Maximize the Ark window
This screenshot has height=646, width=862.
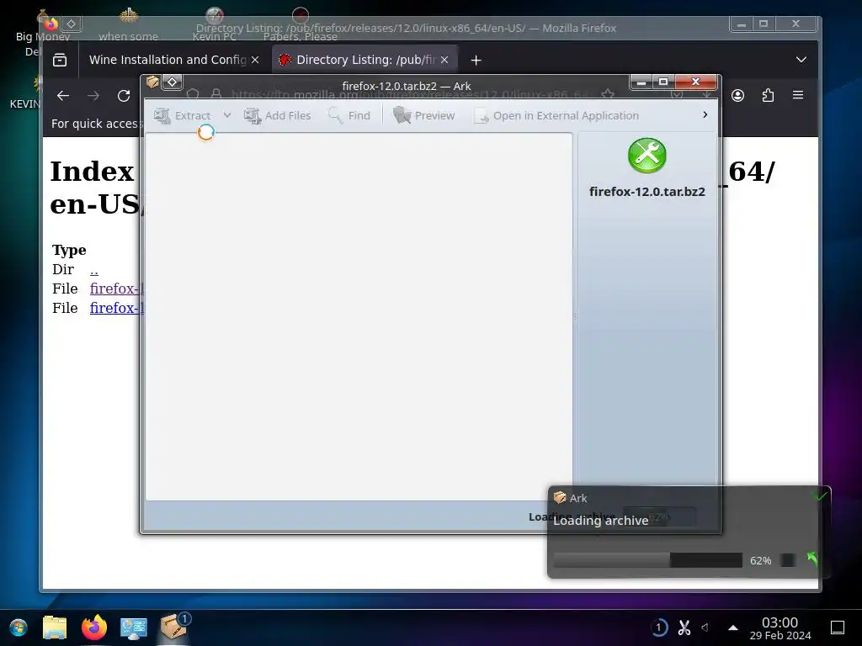663,82
